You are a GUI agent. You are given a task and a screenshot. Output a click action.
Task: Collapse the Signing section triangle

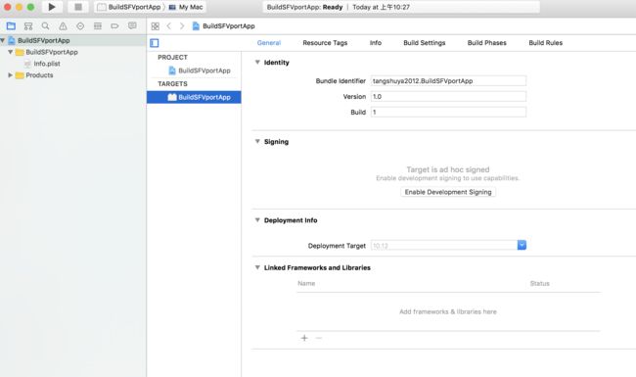click(x=257, y=141)
